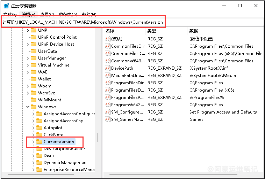Open the 文件(F) menu
Screen dimensions: 265x179
10,15
